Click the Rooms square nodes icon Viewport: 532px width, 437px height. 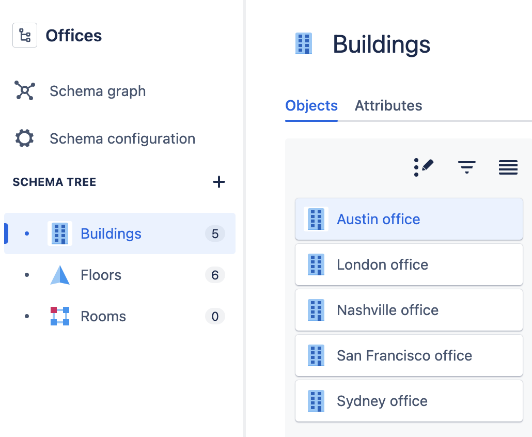point(60,316)
